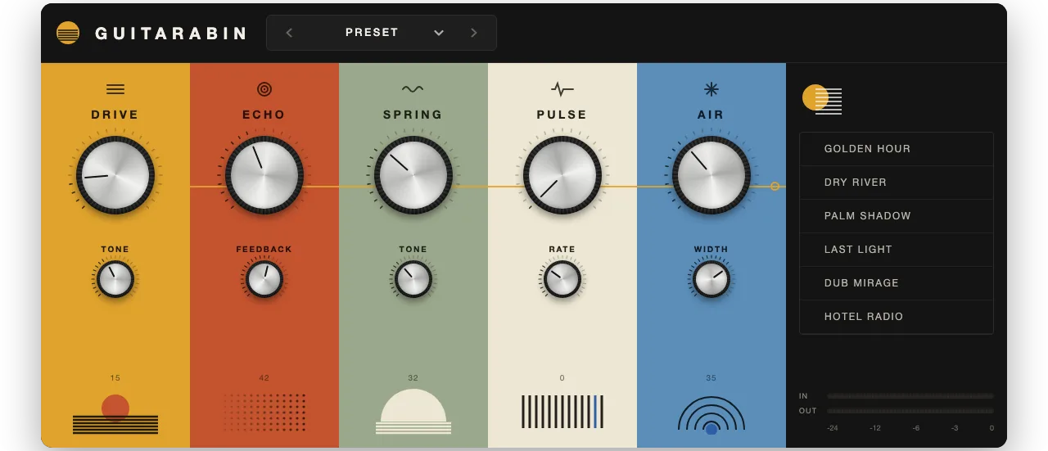
Task: Select the Golden Hour preset
Action: 897,149
